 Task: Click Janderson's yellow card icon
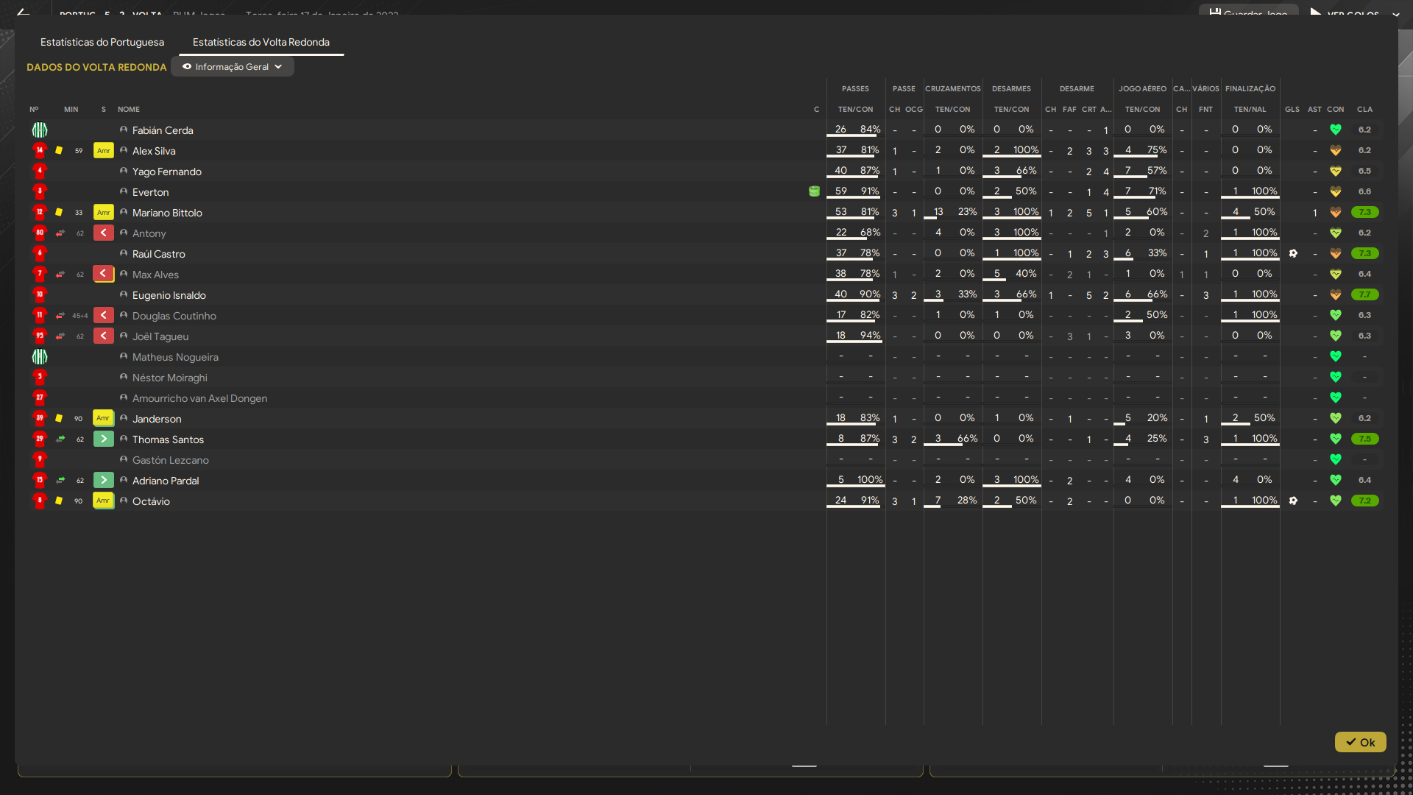click(59, 418)
